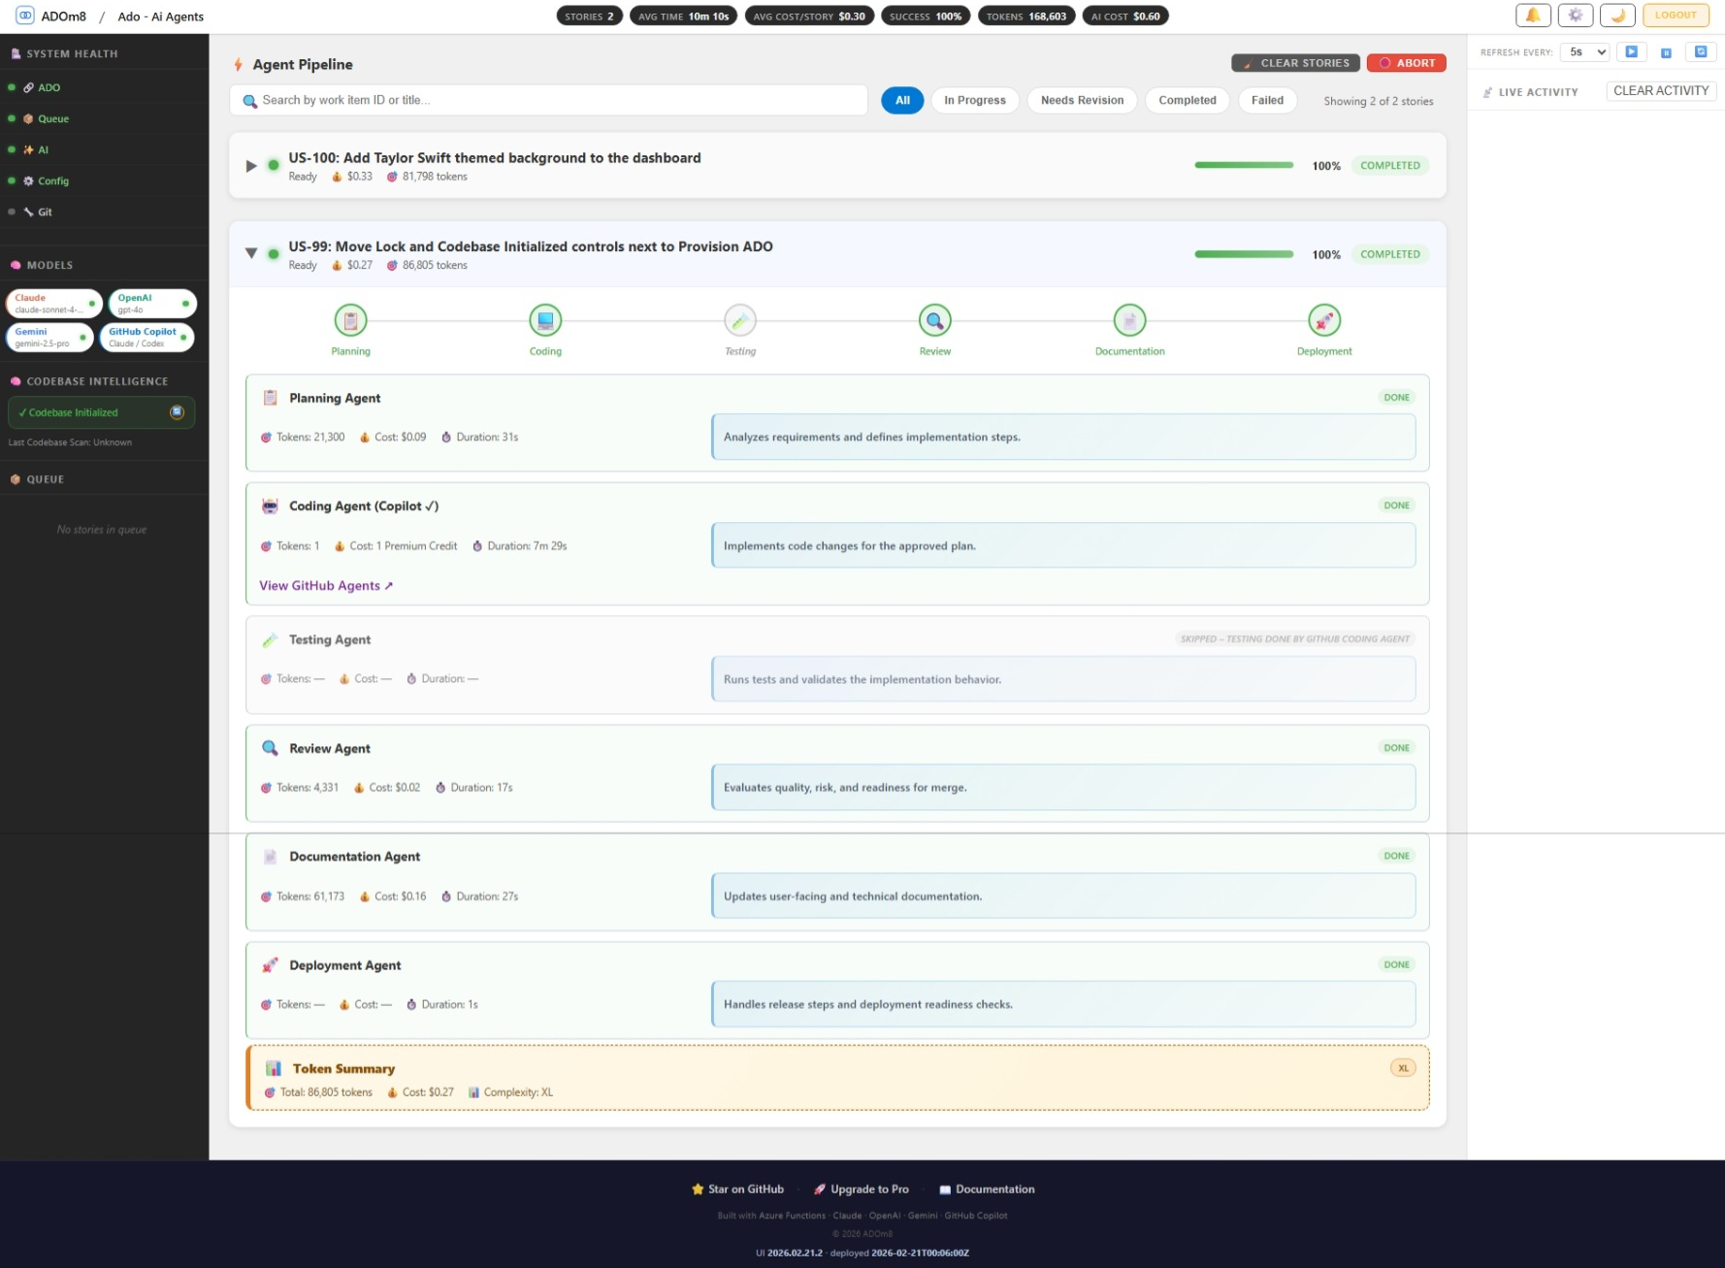
Task: Select the Needs Revision filter tab
Action: click(1081, 100)
